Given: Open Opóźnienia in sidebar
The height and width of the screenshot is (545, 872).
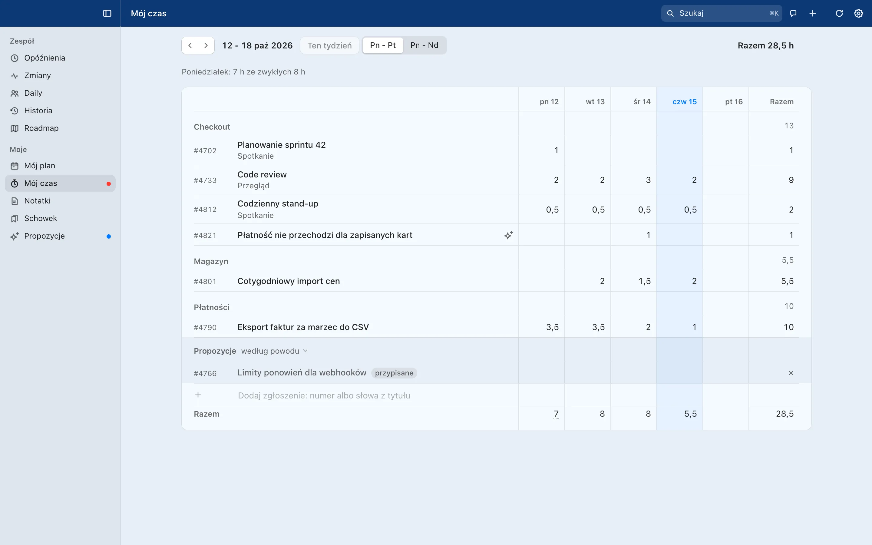Looking at the screenshot, I should tap(60, 58).
